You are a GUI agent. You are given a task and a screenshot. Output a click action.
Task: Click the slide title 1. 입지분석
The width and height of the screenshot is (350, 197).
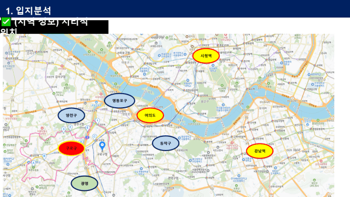[x=28, y=11]
